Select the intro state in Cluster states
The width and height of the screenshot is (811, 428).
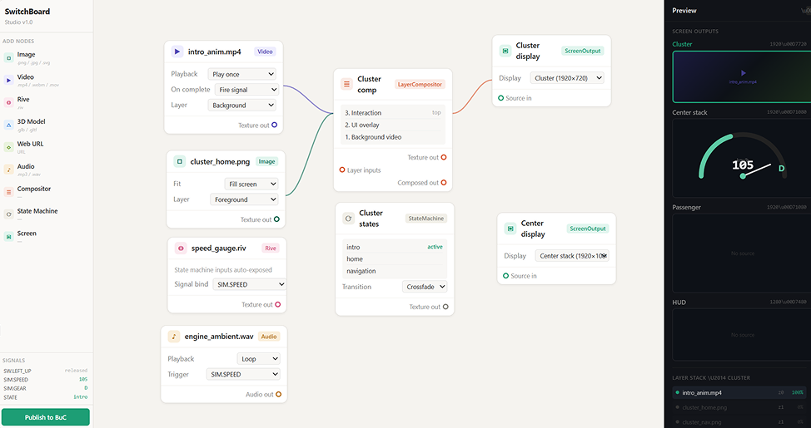(x=395, y=247)
